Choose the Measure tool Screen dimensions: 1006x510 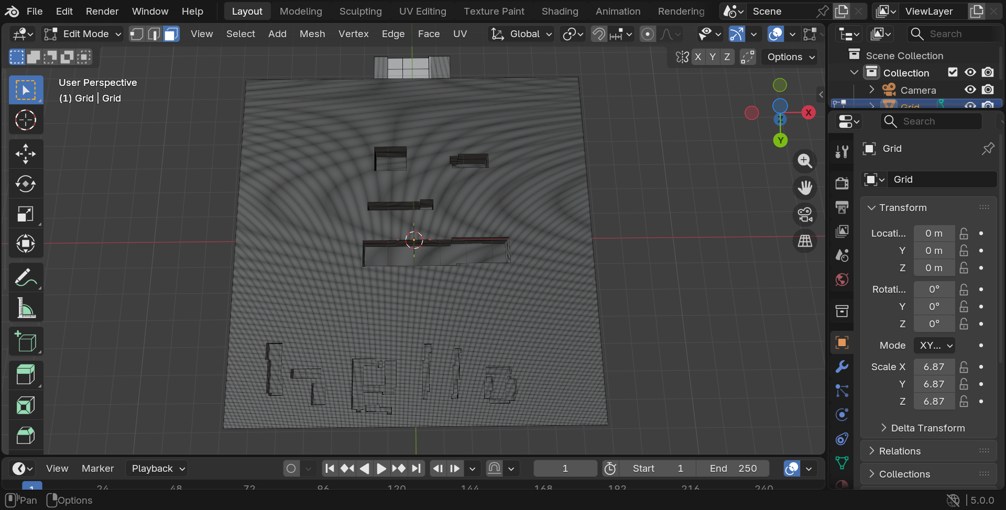coord(26,308)
